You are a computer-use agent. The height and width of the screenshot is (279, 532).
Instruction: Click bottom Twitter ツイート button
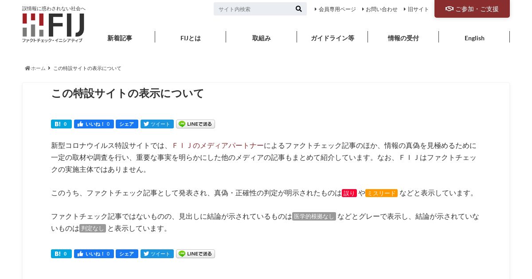coord(157,254)
